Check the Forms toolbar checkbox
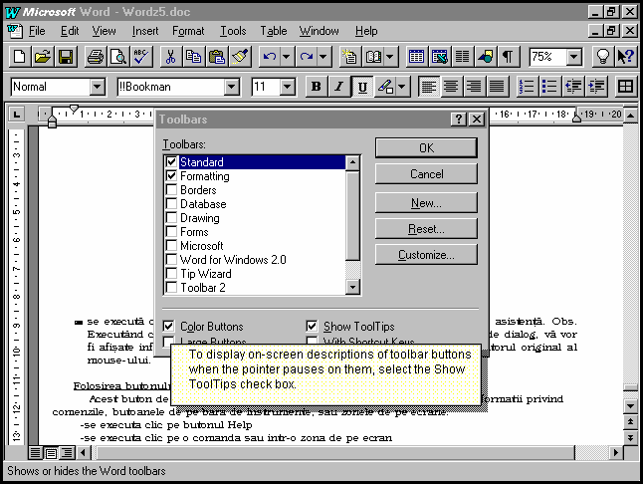The width and height of the screenshot is (643, 484). [x=171, y=231]
